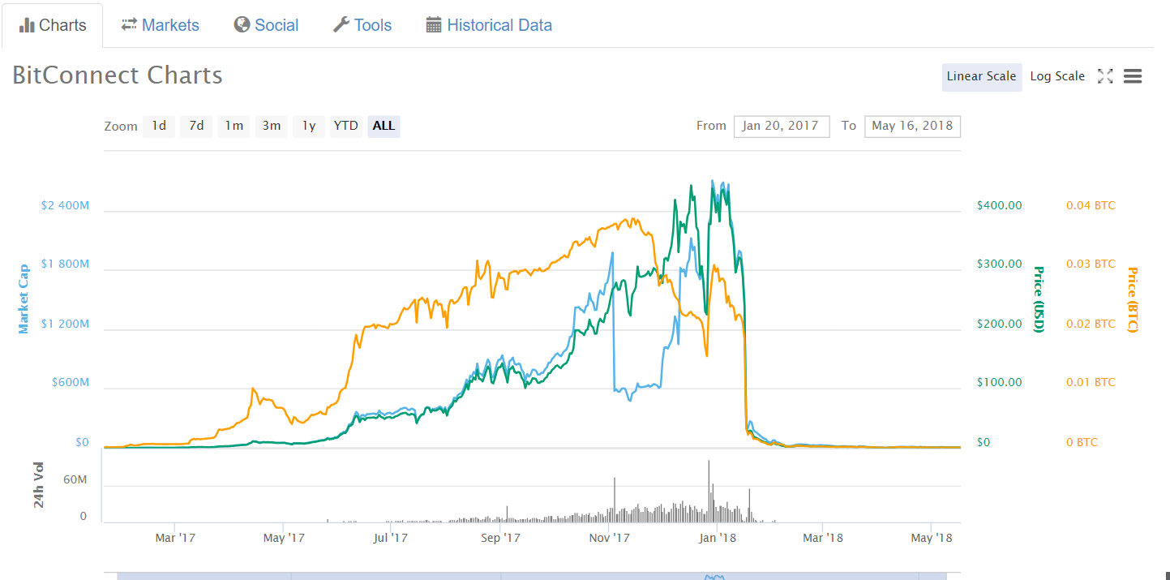Click the 0.04 BTC axis label
The image size is (1170, 580).
[1091, 205]
